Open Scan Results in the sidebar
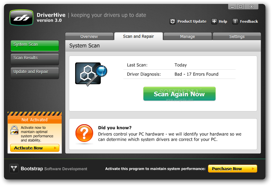This screenshot has height=186, width=272. (x=35, y=59)
